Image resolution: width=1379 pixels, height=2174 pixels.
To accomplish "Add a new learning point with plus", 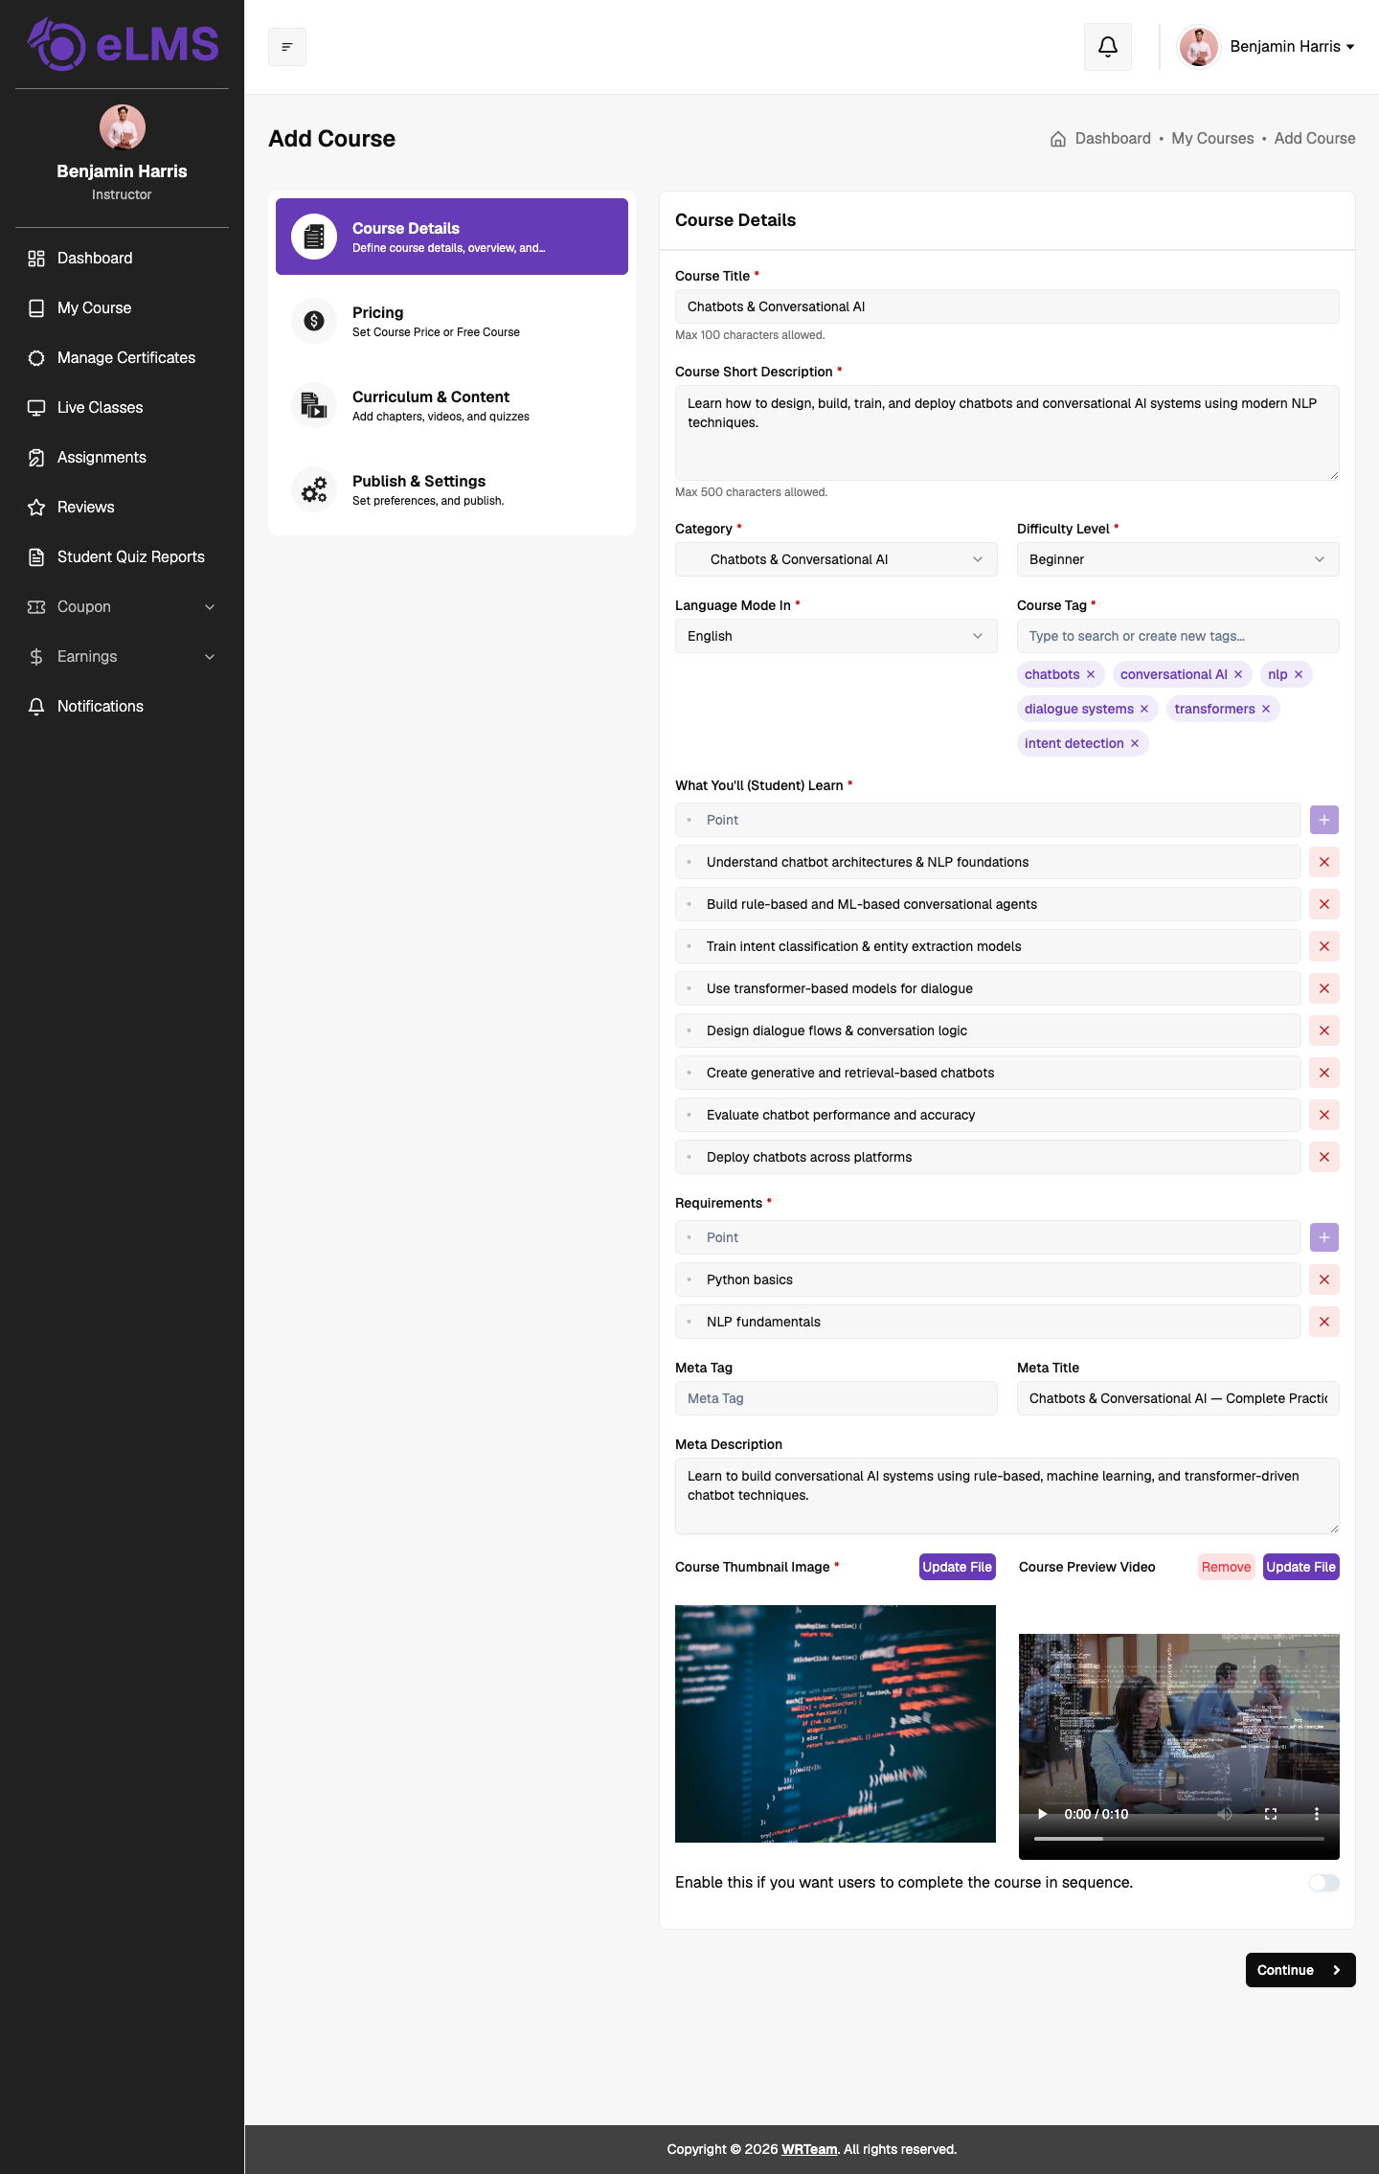I will pos(1324,820).
